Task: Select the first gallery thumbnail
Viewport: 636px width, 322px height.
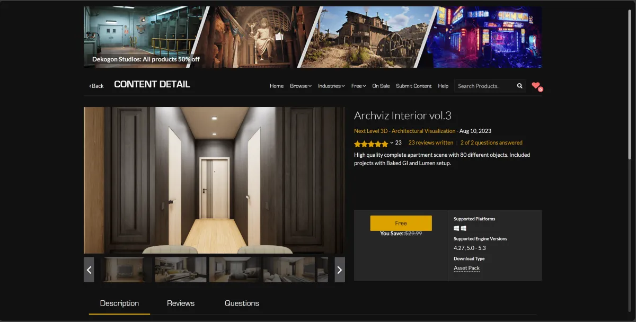Action: tap(126, 270)
